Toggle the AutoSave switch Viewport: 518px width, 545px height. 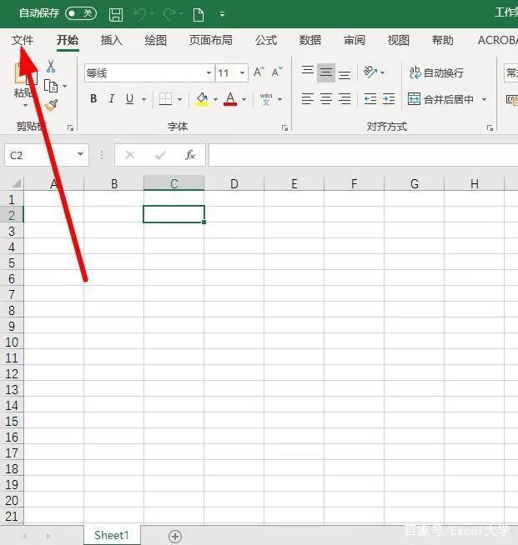pyautogui.click(x=80, y=13)
